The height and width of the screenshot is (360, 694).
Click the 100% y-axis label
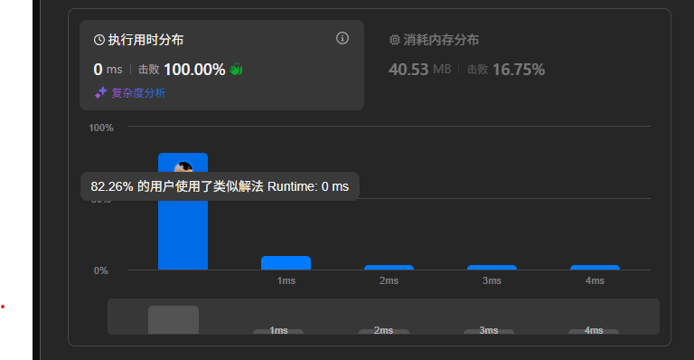pos(101,128)
